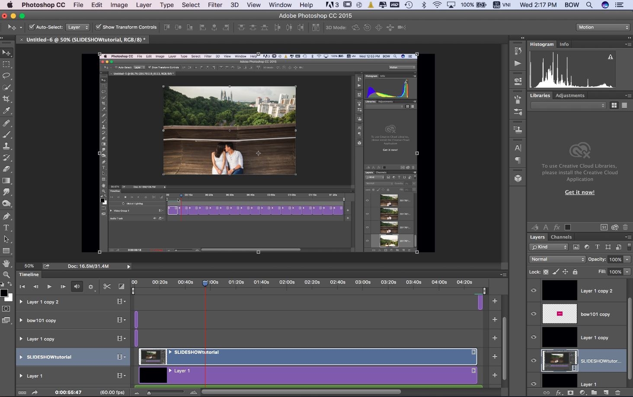The image size is (633, 397).
Task: Open the Opacity value dropdown arrow
Action: [x=627, y=260]
